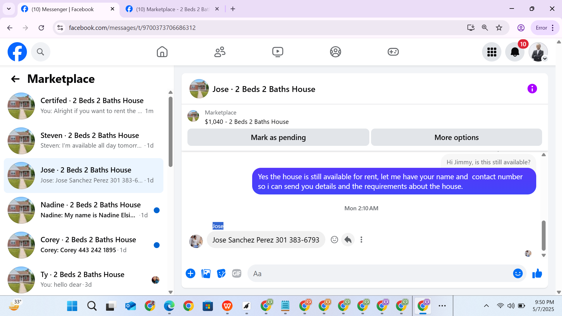Click the chat messages scrollbar thumb
The image size is (562, 316).
pyautogui.click(x=544, y=235)
